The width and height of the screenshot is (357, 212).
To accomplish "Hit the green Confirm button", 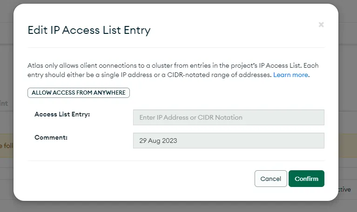I will [x=306, y=179].
